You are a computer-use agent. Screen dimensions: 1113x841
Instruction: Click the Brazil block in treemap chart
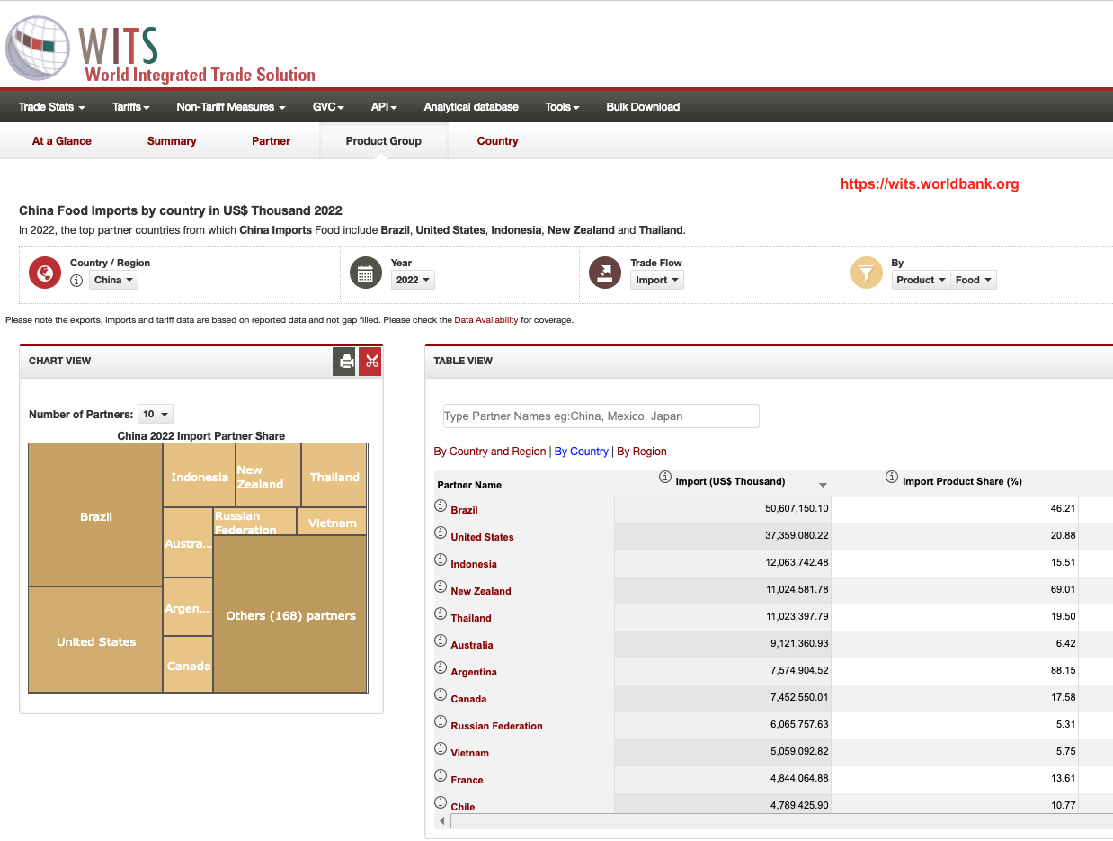(x=95, y=515)
